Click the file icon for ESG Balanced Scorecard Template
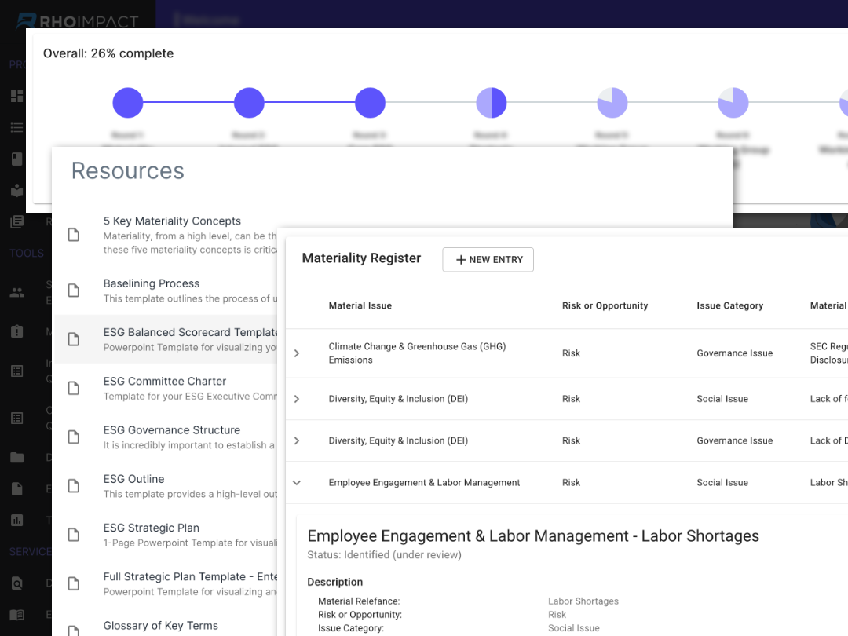848x636 pixels. [x=74, y=339]
